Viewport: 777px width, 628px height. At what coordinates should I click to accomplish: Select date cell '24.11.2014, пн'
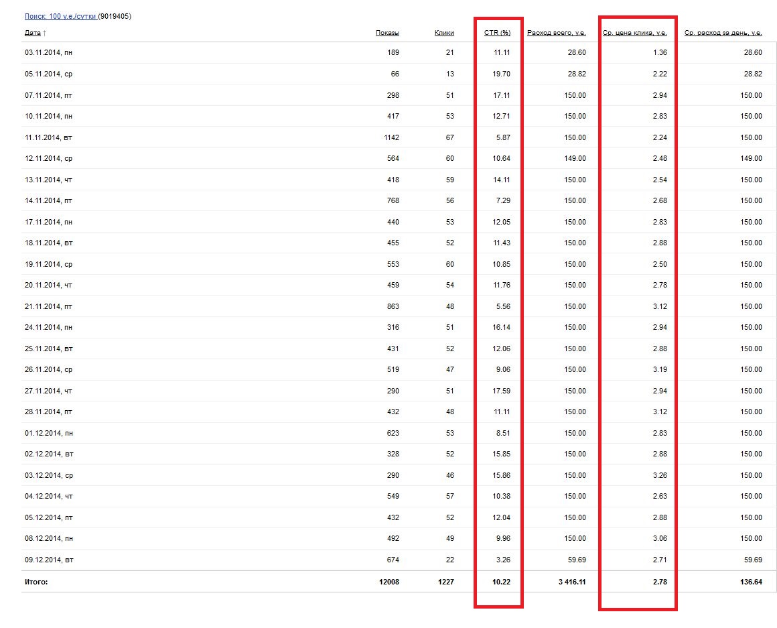click(x=48, y=327)
